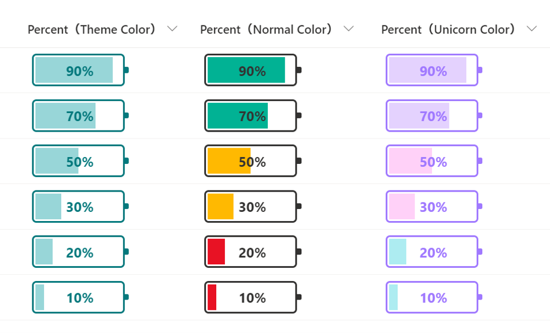Select the teal 10% Theme Color battery
Image resolution: width=550 pixels, height=333 pixels.
80,297
